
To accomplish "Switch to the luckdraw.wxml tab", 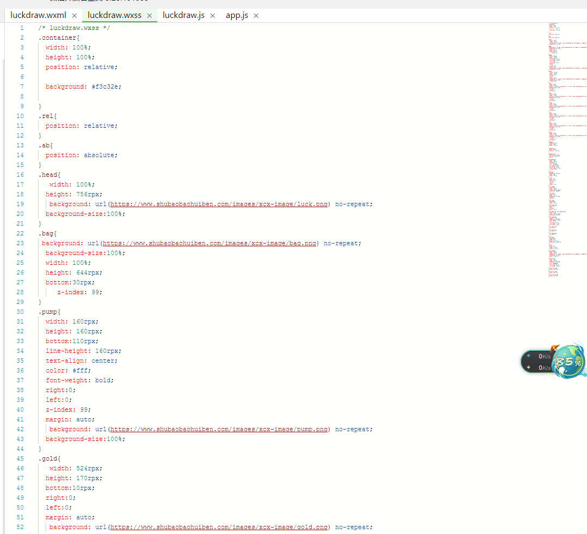I will tap(38, 15).
